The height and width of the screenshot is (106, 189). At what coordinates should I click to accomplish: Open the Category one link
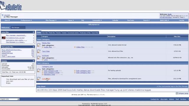click(47, 67)
